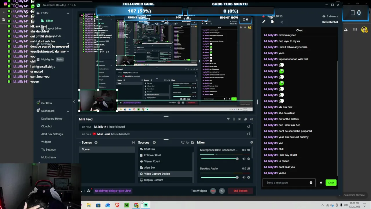Open Alert Box Settings
The width and height of the screenshot is (371, 209).
(52, 134)
